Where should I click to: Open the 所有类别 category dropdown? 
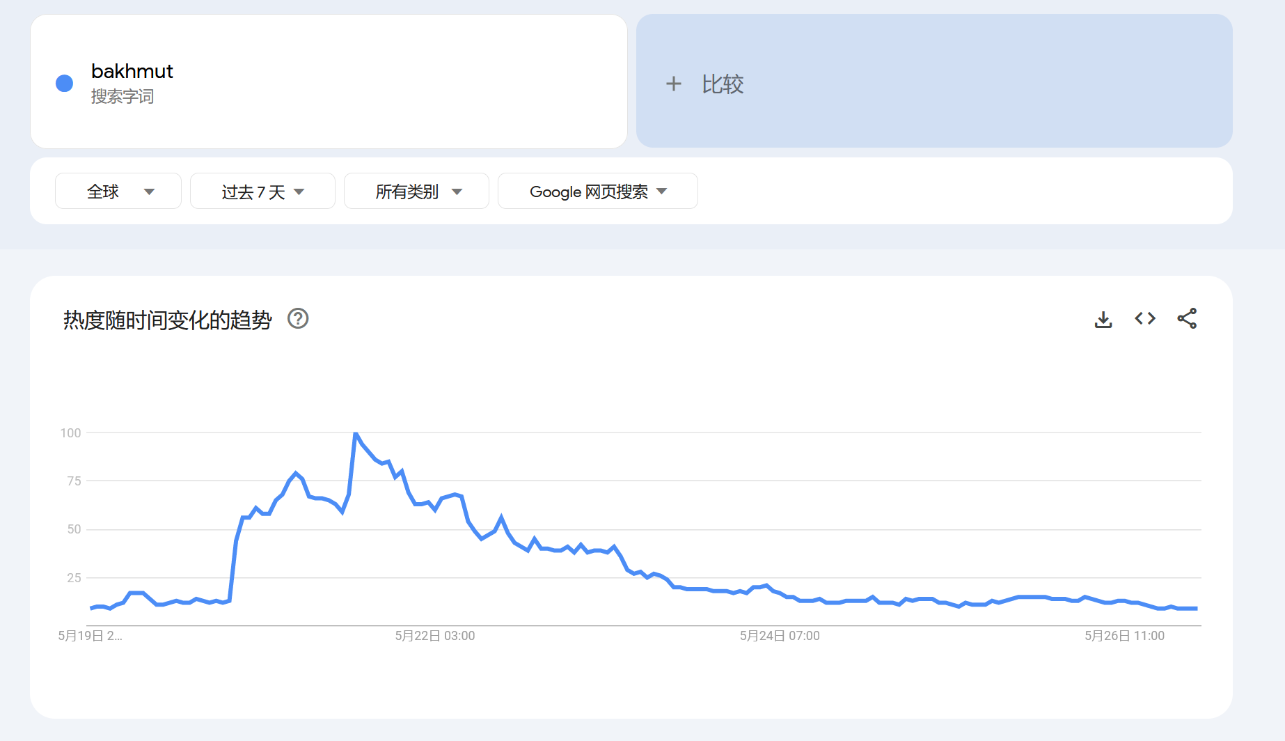click(x=416, y=192)
